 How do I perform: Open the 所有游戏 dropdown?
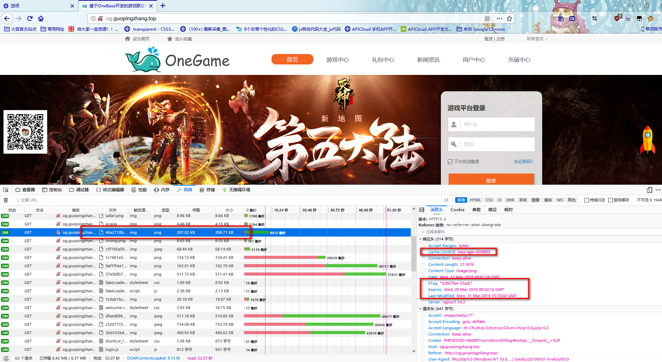pos(537,39)
